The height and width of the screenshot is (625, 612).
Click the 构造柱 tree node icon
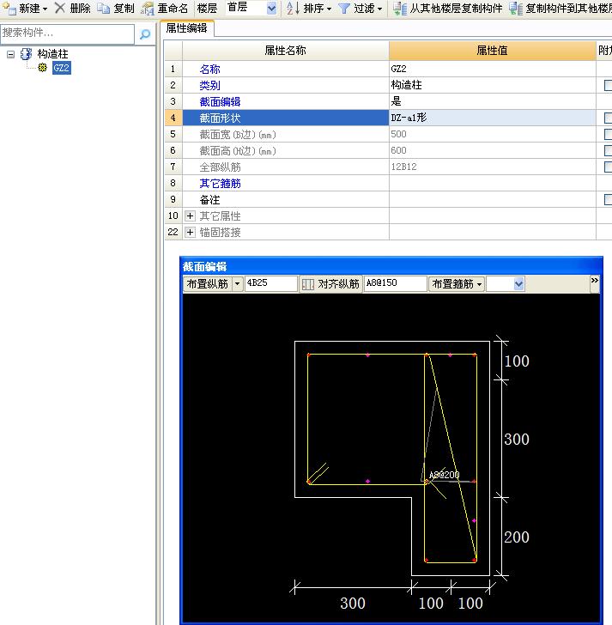coord(26,54)
